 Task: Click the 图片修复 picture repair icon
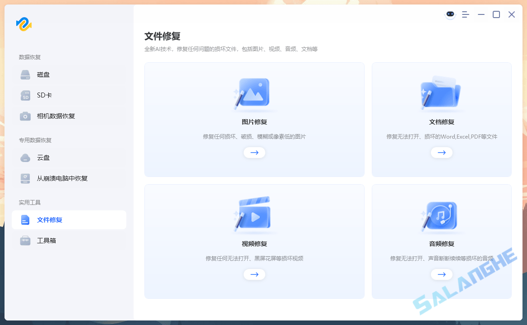click(x=254, y=93)
